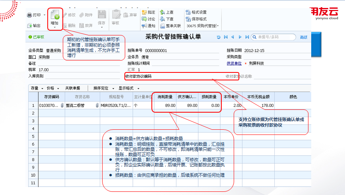Click the 下查 trace-down icon
345x195 pixels.
(x=163, y=19)
